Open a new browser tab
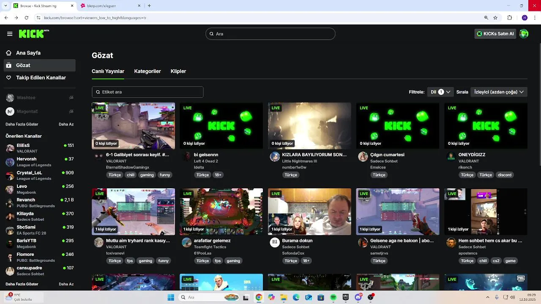This screenshot has width=541, height=304. (149, 5)
